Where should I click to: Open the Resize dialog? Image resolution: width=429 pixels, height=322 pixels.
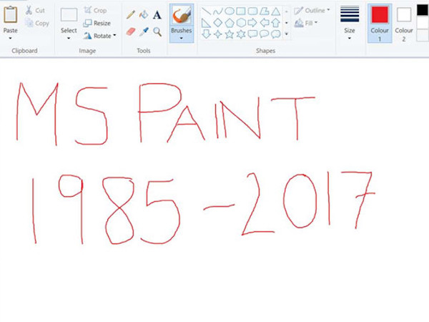pos(97,24)
